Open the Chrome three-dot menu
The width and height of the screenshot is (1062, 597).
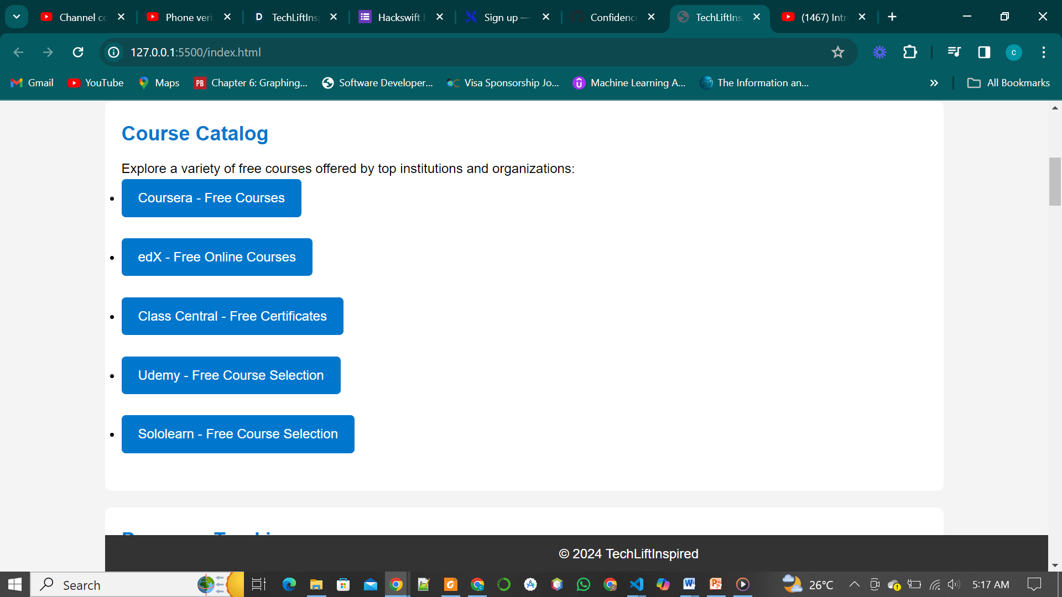pos(1044,52)
